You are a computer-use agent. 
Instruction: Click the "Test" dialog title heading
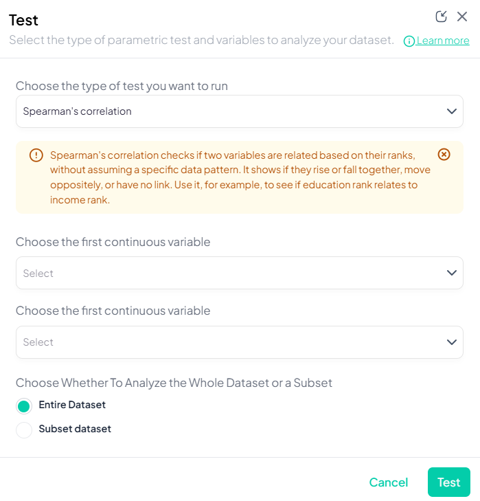coord(23,20)
